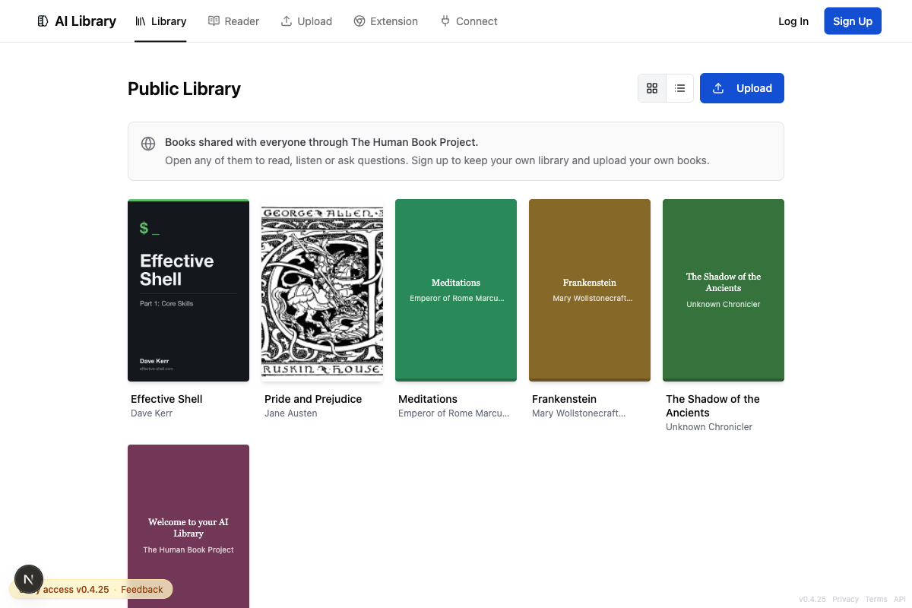Click author name Jane Austen

click(x=291, y=413)
